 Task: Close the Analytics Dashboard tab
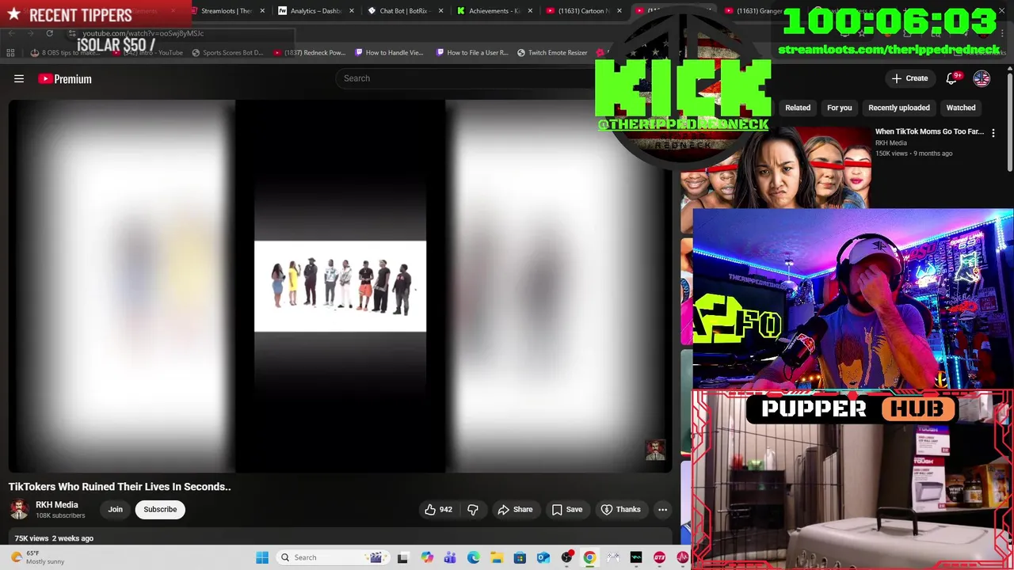click(x=352, y=11)
